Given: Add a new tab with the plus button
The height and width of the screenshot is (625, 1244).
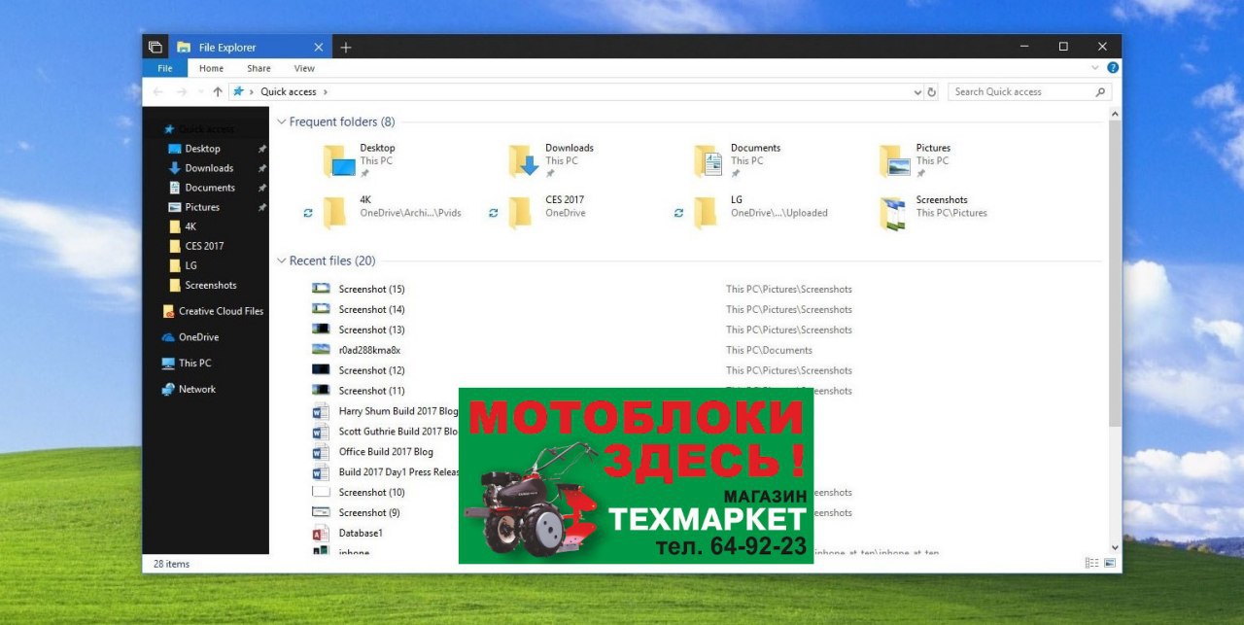Looking at the screenshot, I should pos(346,47).
